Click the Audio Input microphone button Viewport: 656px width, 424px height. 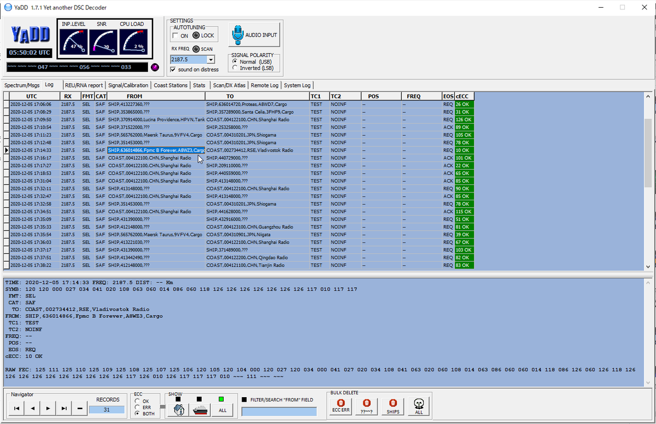255,35
